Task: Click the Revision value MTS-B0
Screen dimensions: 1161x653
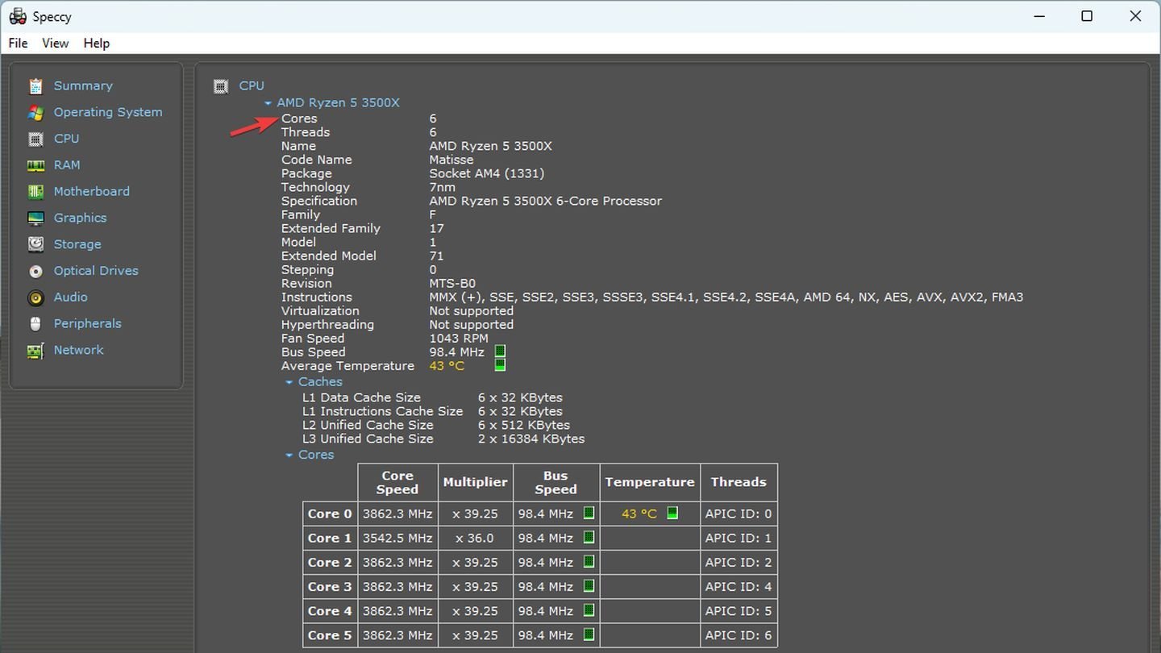Action: (452, 283)
